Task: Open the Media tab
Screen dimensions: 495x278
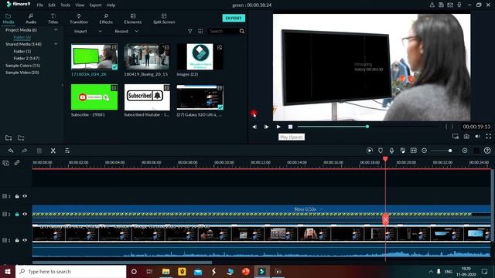Action: (9, 19)
